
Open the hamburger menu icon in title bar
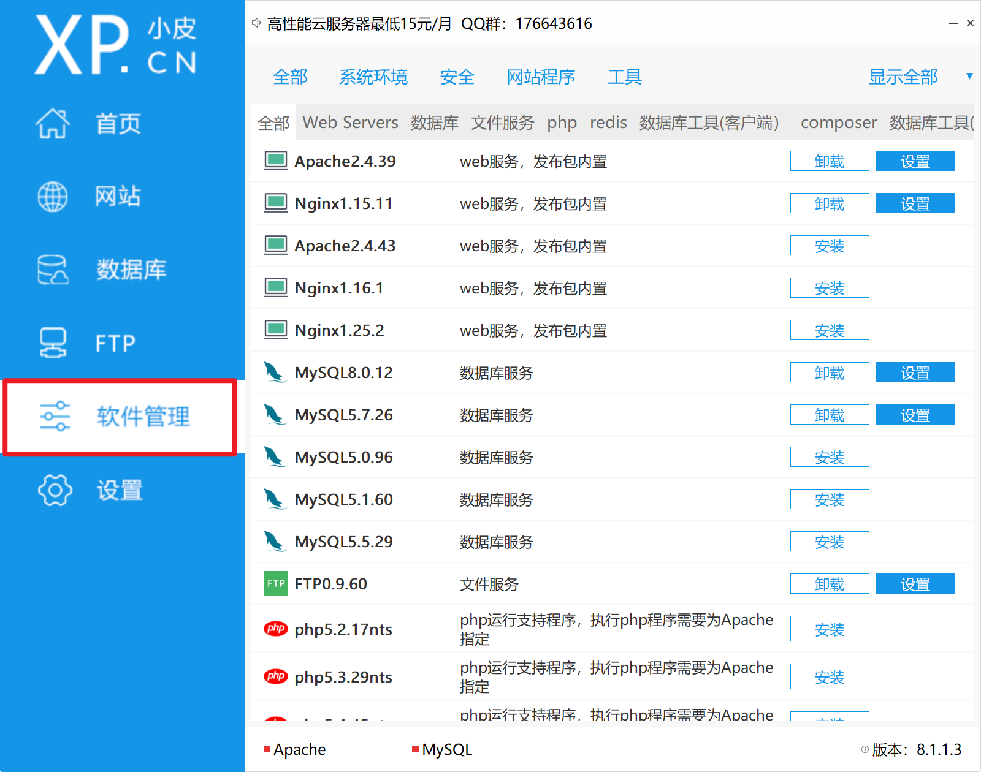(x=936, y=23)
